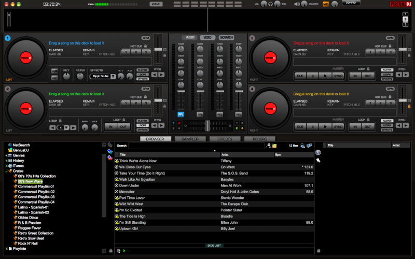The height and width of the screenshot is (259, 415).
Task: Click the disc icon beside the side panel
Action: (318, 152)
